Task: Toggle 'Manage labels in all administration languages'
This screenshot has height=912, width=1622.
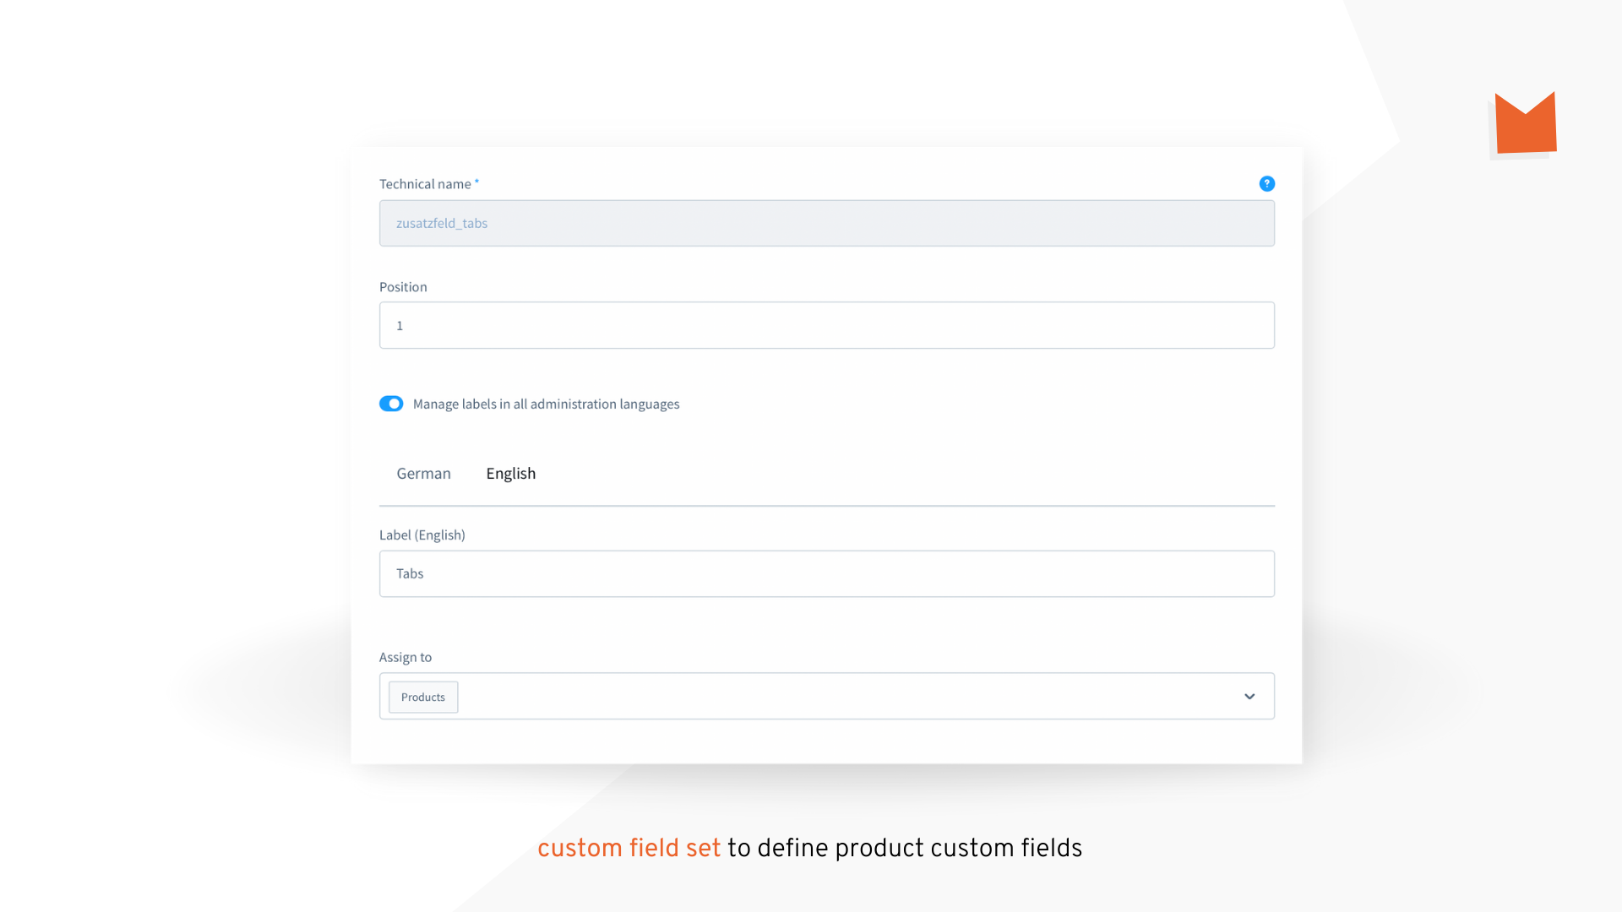Action: [391, 403]
